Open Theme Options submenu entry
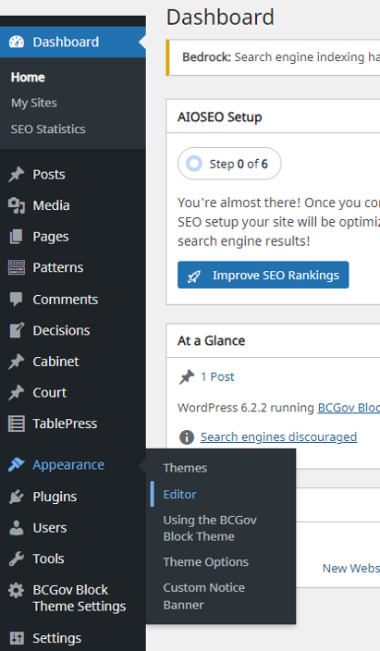The height and width of the screenshot is (651, 380). (x=205, y=561)
